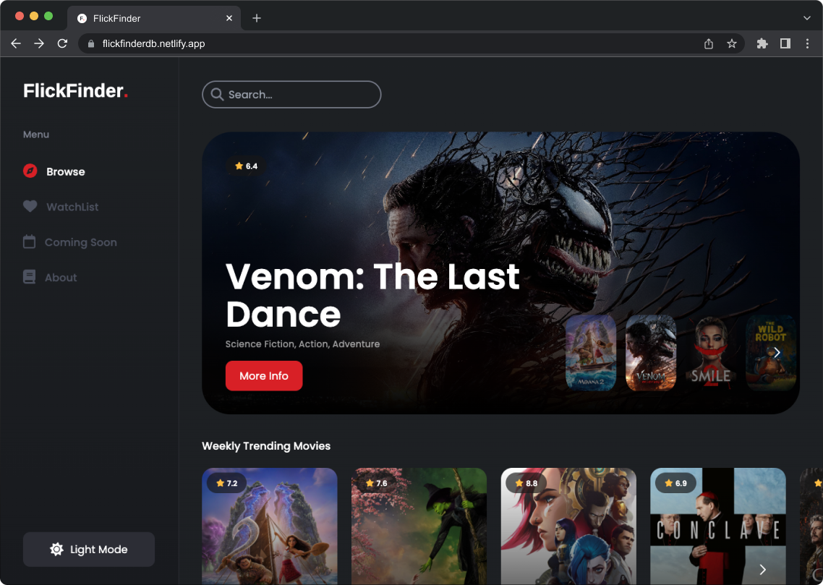Click the Science Fiction, Action, Adventure genres text
Viewport: 823px width, 585px height.
click(x=303, y=344)
